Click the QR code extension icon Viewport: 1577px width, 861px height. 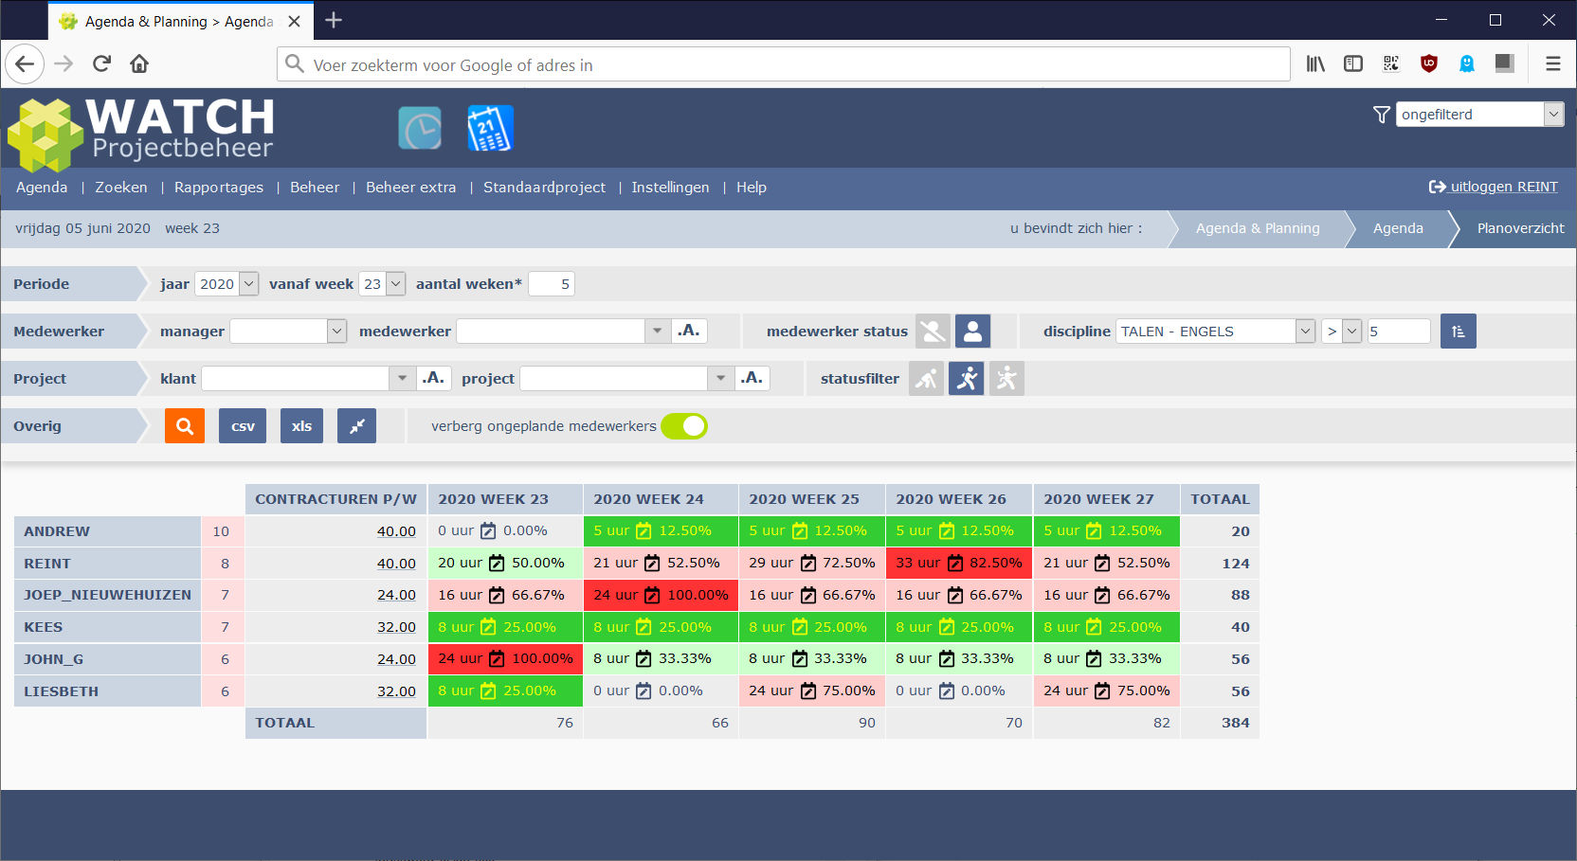[1391, 63]
